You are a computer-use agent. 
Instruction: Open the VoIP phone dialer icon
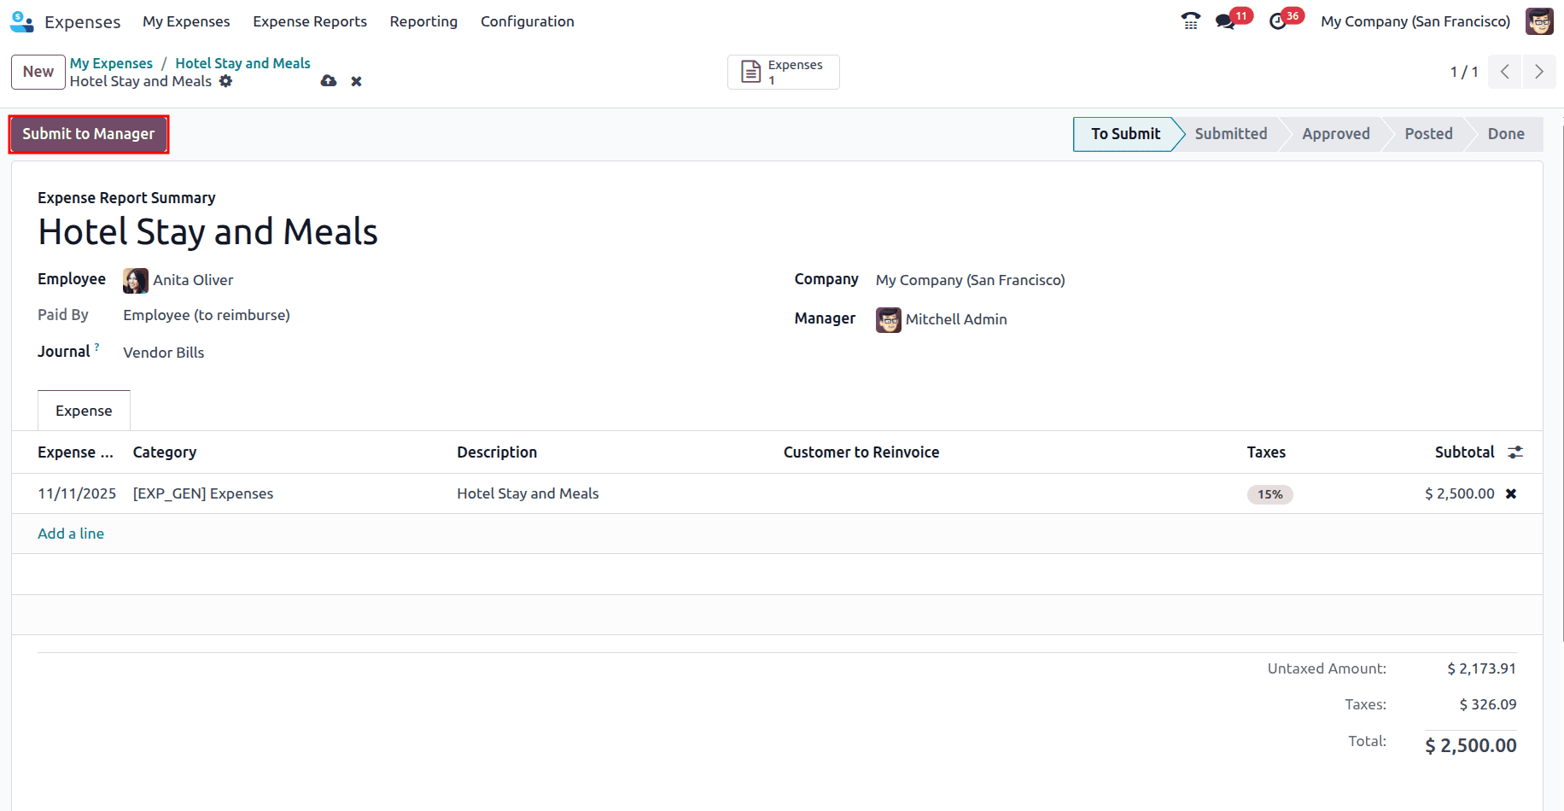pyautogui.click(x=1190, y=20)
